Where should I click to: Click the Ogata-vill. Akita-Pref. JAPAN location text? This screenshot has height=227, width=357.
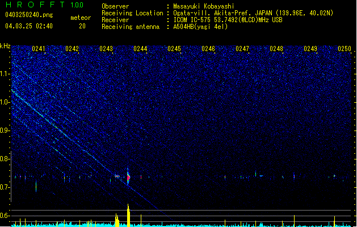(222, 13)
